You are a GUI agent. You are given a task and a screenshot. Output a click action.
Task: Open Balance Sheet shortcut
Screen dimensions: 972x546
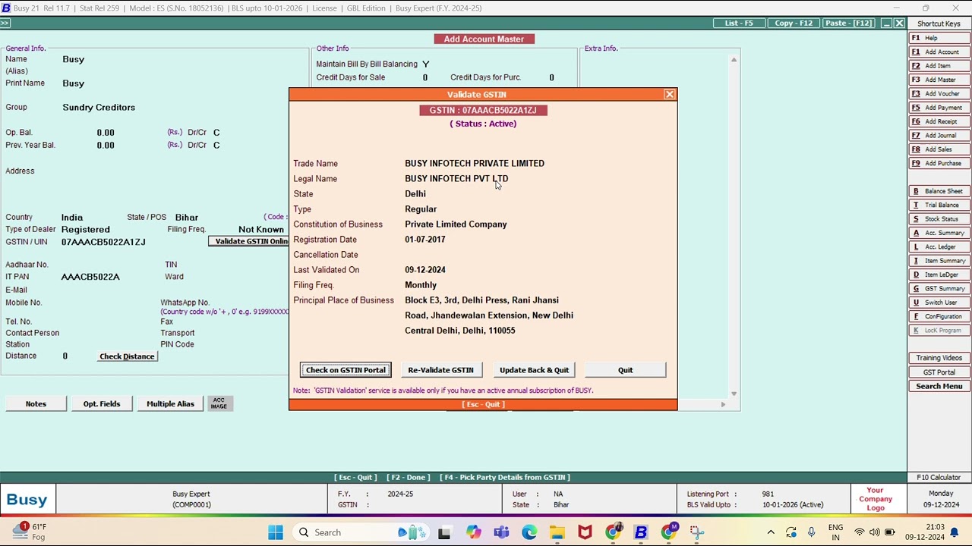(939, 191)
